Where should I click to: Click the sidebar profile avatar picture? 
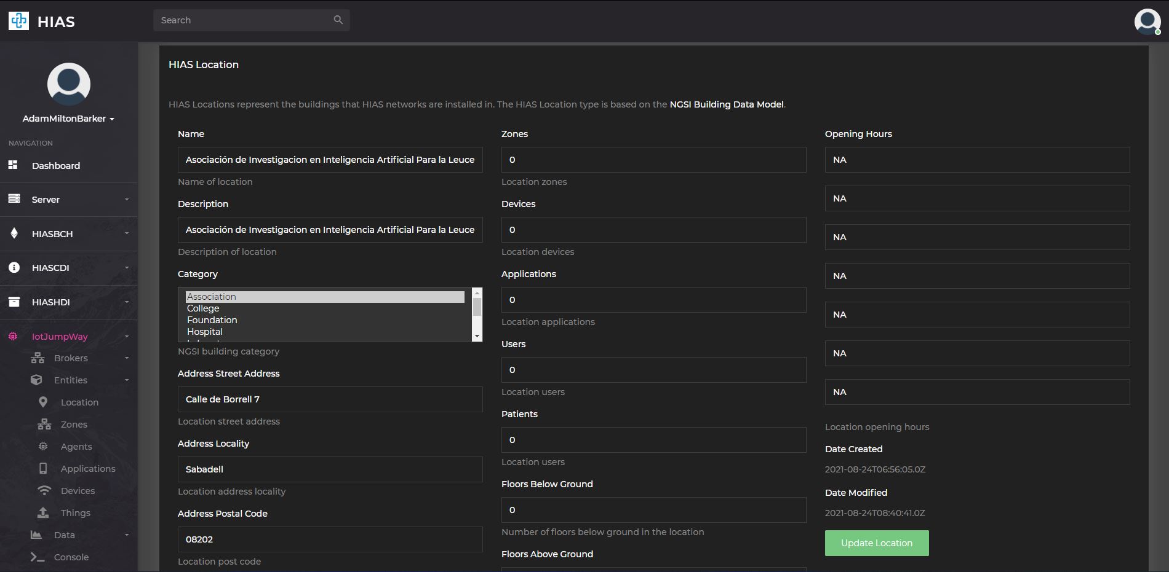click(x=69, y=84)
